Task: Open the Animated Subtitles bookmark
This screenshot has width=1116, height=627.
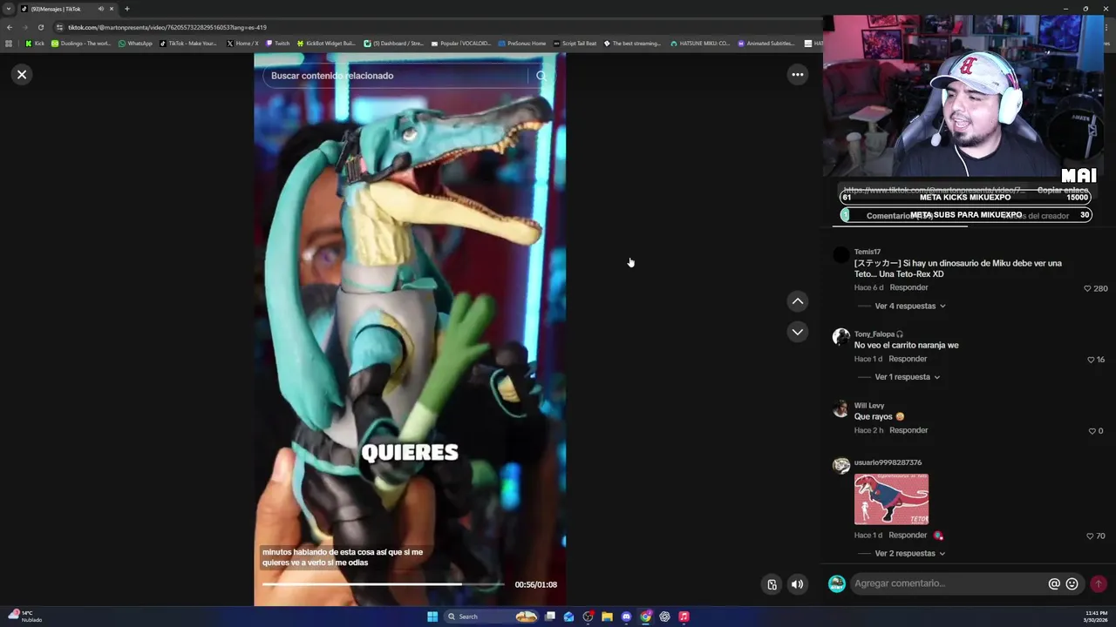Action: coord(767,44)
